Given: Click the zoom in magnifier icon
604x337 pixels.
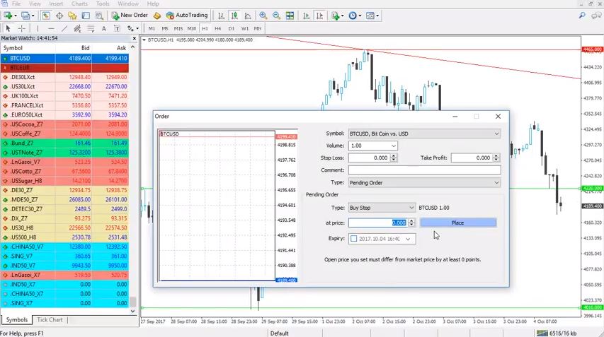Looking at the screenshot, I should pos(263,15).
